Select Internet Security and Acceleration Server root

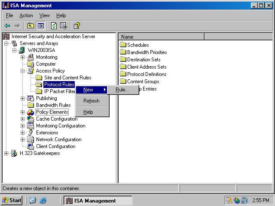(53, 36)
